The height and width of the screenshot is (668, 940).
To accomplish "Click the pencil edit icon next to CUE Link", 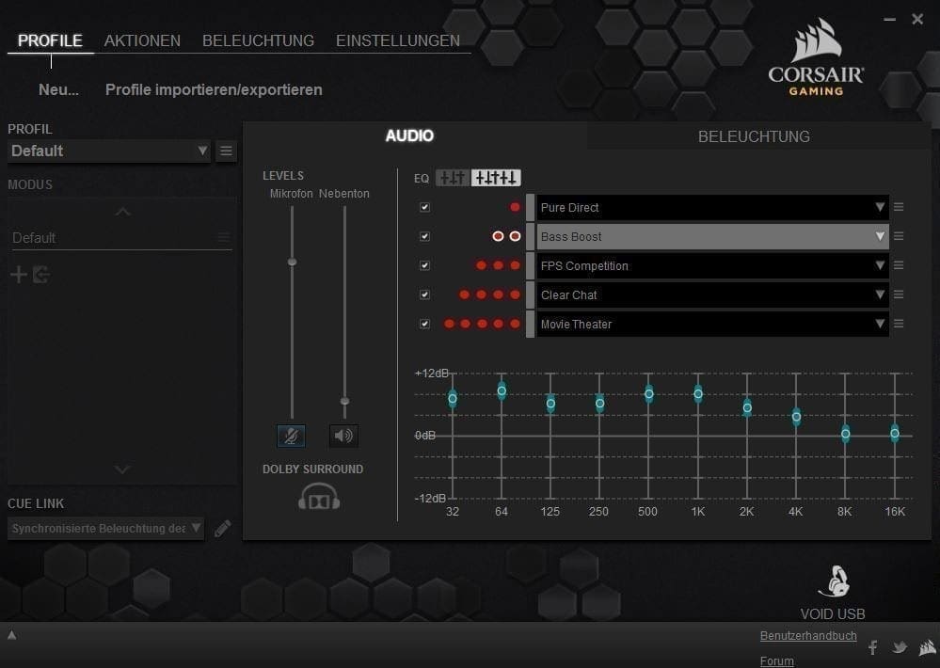I will click(222, 529).
